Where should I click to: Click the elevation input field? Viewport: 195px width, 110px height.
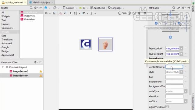[x=174, y=96]
